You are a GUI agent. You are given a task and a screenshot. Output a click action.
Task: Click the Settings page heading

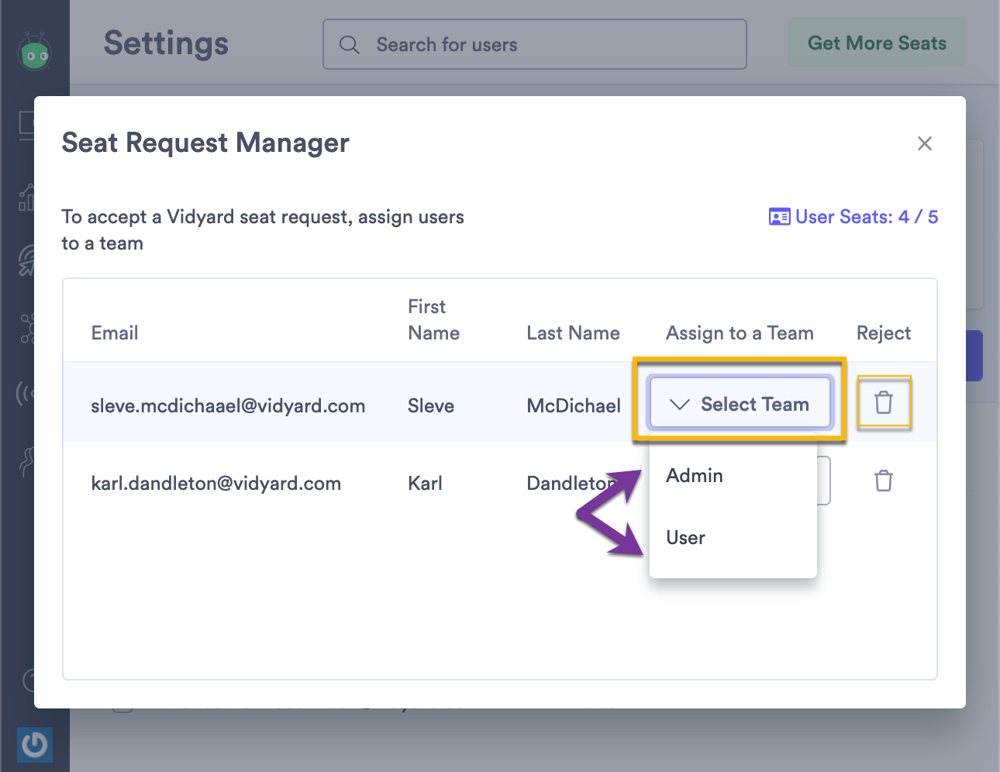point(166,43)
